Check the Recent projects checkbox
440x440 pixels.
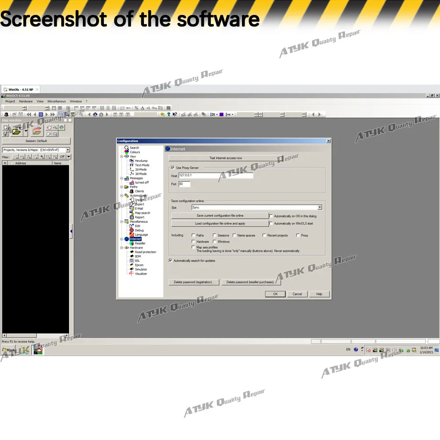coord(264,235)
